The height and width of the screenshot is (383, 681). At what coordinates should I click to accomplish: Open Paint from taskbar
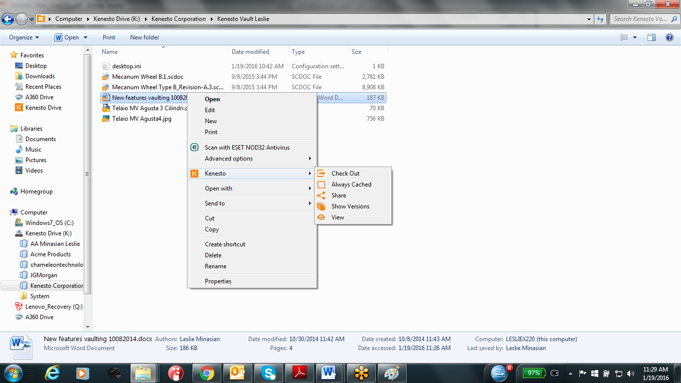pyautogui.click(x=392, y=373)
